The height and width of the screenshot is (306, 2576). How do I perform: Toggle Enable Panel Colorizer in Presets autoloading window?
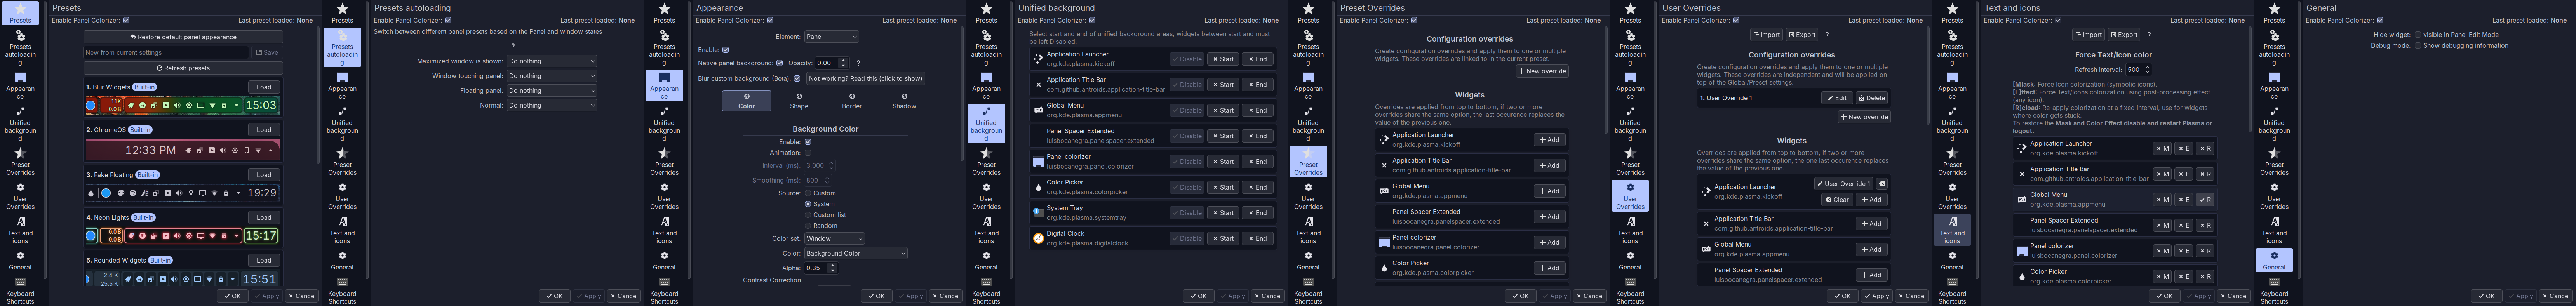pyautogui.click(x=448, y=20)
